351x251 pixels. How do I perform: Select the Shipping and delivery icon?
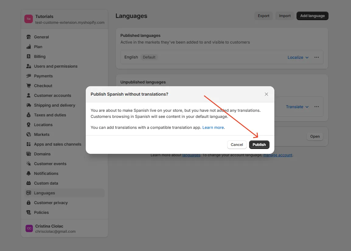[x=28, y=105]
